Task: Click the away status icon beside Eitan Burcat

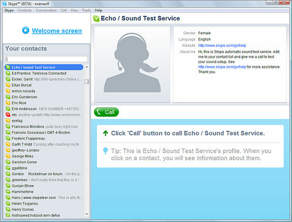Action: click(x=8, y=85)
